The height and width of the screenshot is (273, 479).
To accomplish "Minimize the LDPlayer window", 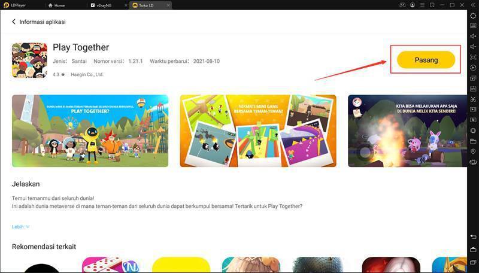I will point(442,5).
